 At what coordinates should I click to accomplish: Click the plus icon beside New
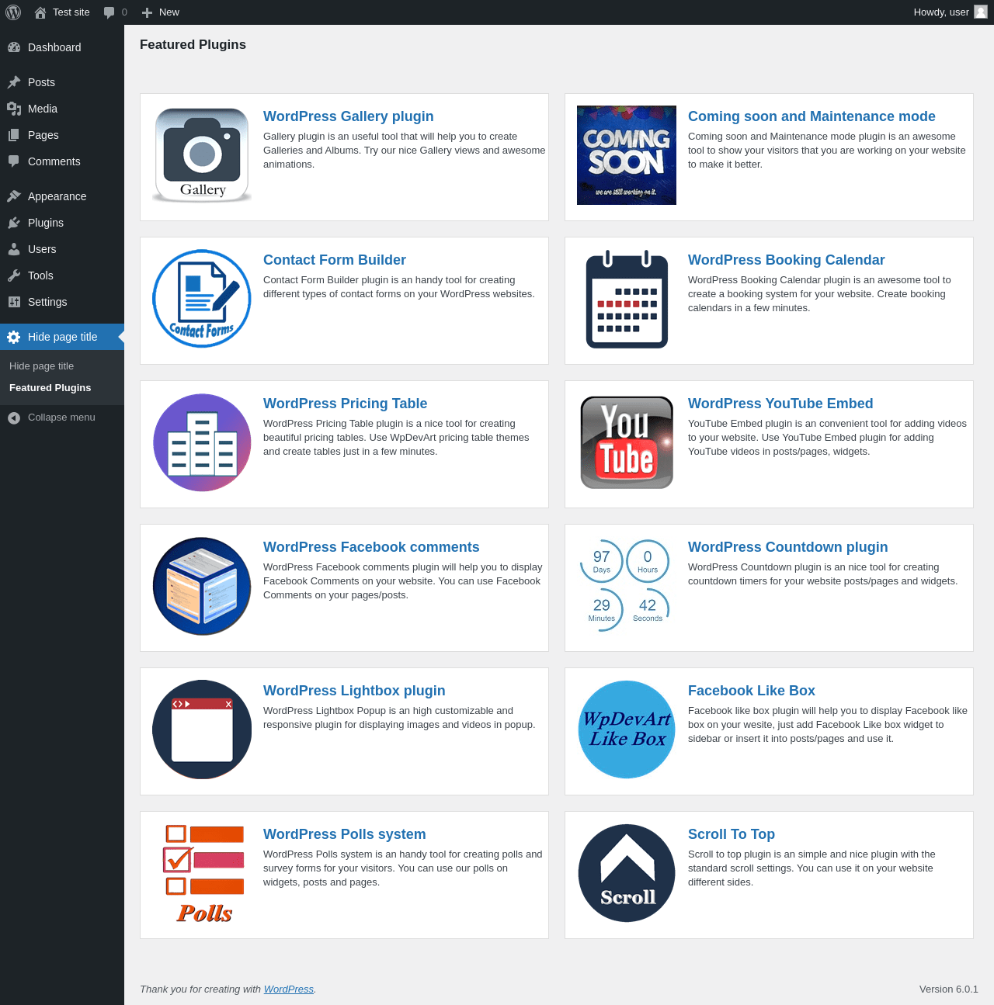[x=147, y=12]
